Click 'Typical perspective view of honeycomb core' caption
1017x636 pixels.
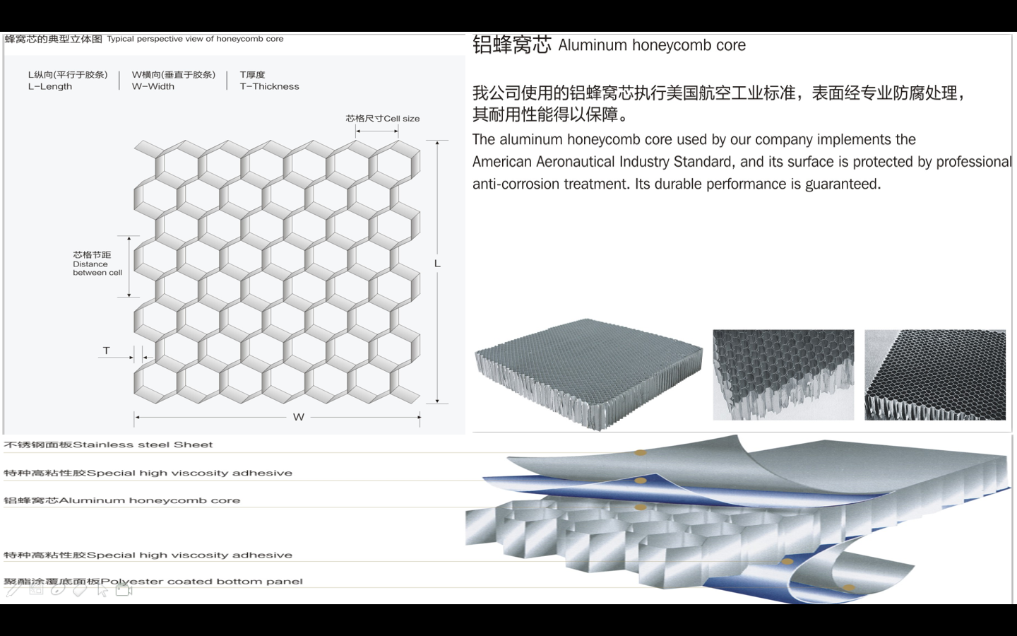click(195, 39)
